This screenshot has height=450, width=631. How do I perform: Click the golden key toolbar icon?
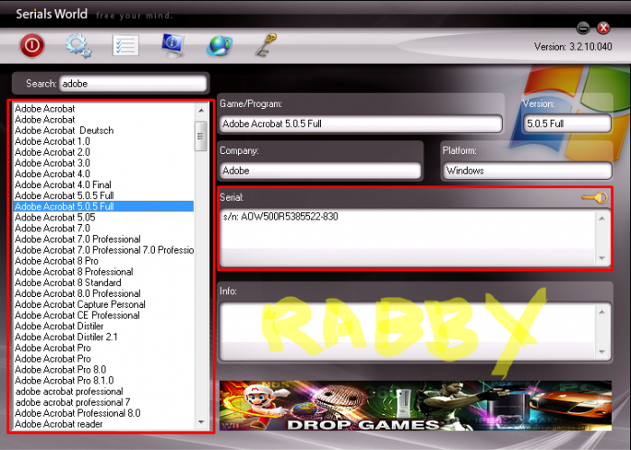point(266,45)
